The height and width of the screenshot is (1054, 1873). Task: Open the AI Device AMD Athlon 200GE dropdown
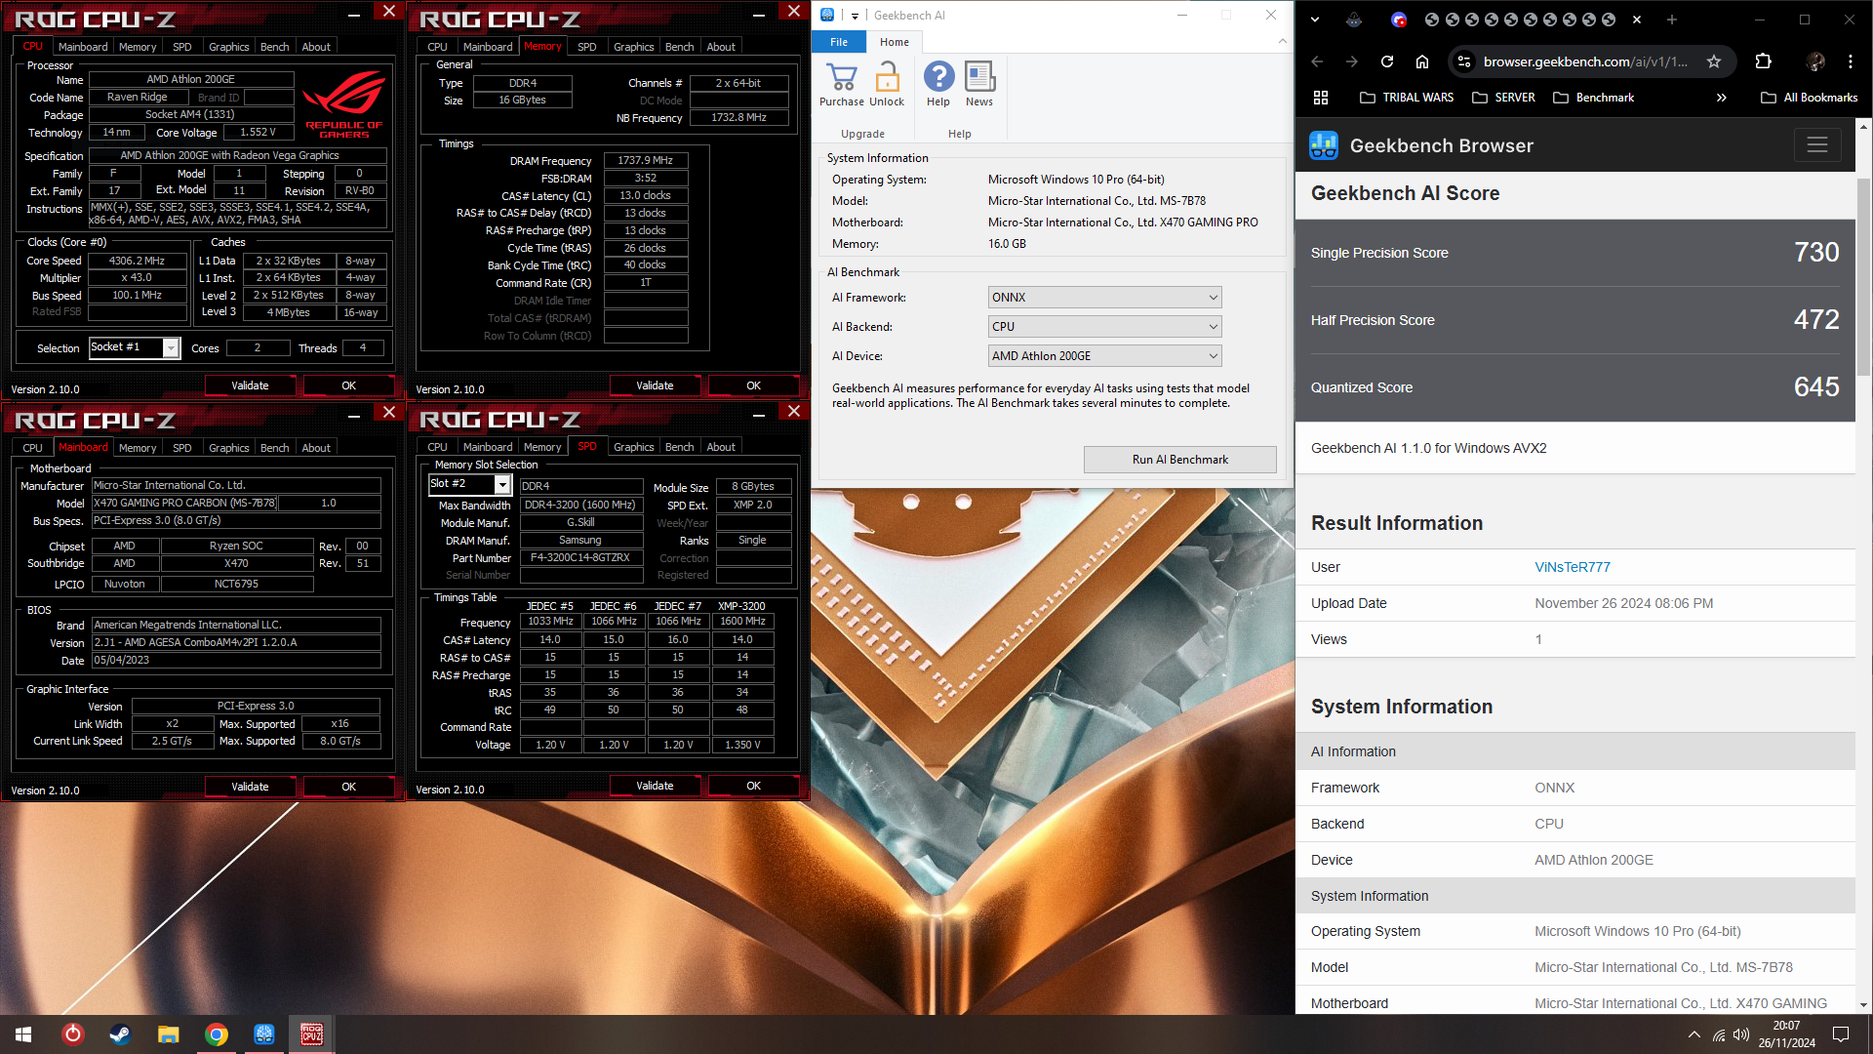click(x=1104, y=356)
